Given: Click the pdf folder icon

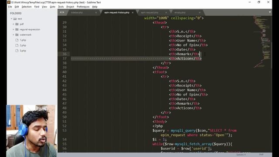Looking at the screenshot, I should (17, 24).
